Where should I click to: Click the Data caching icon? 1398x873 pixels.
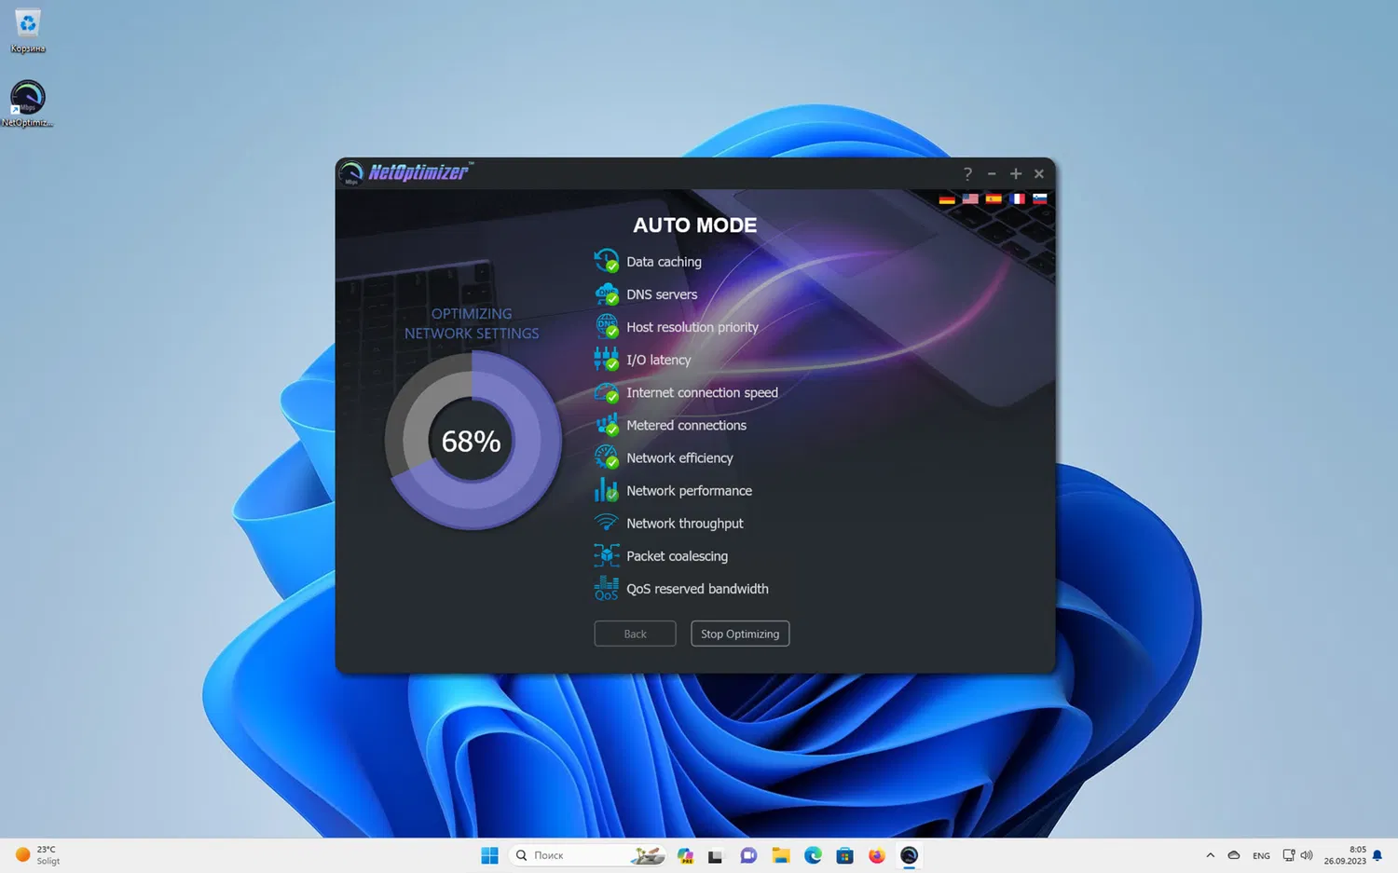point(606,261)
